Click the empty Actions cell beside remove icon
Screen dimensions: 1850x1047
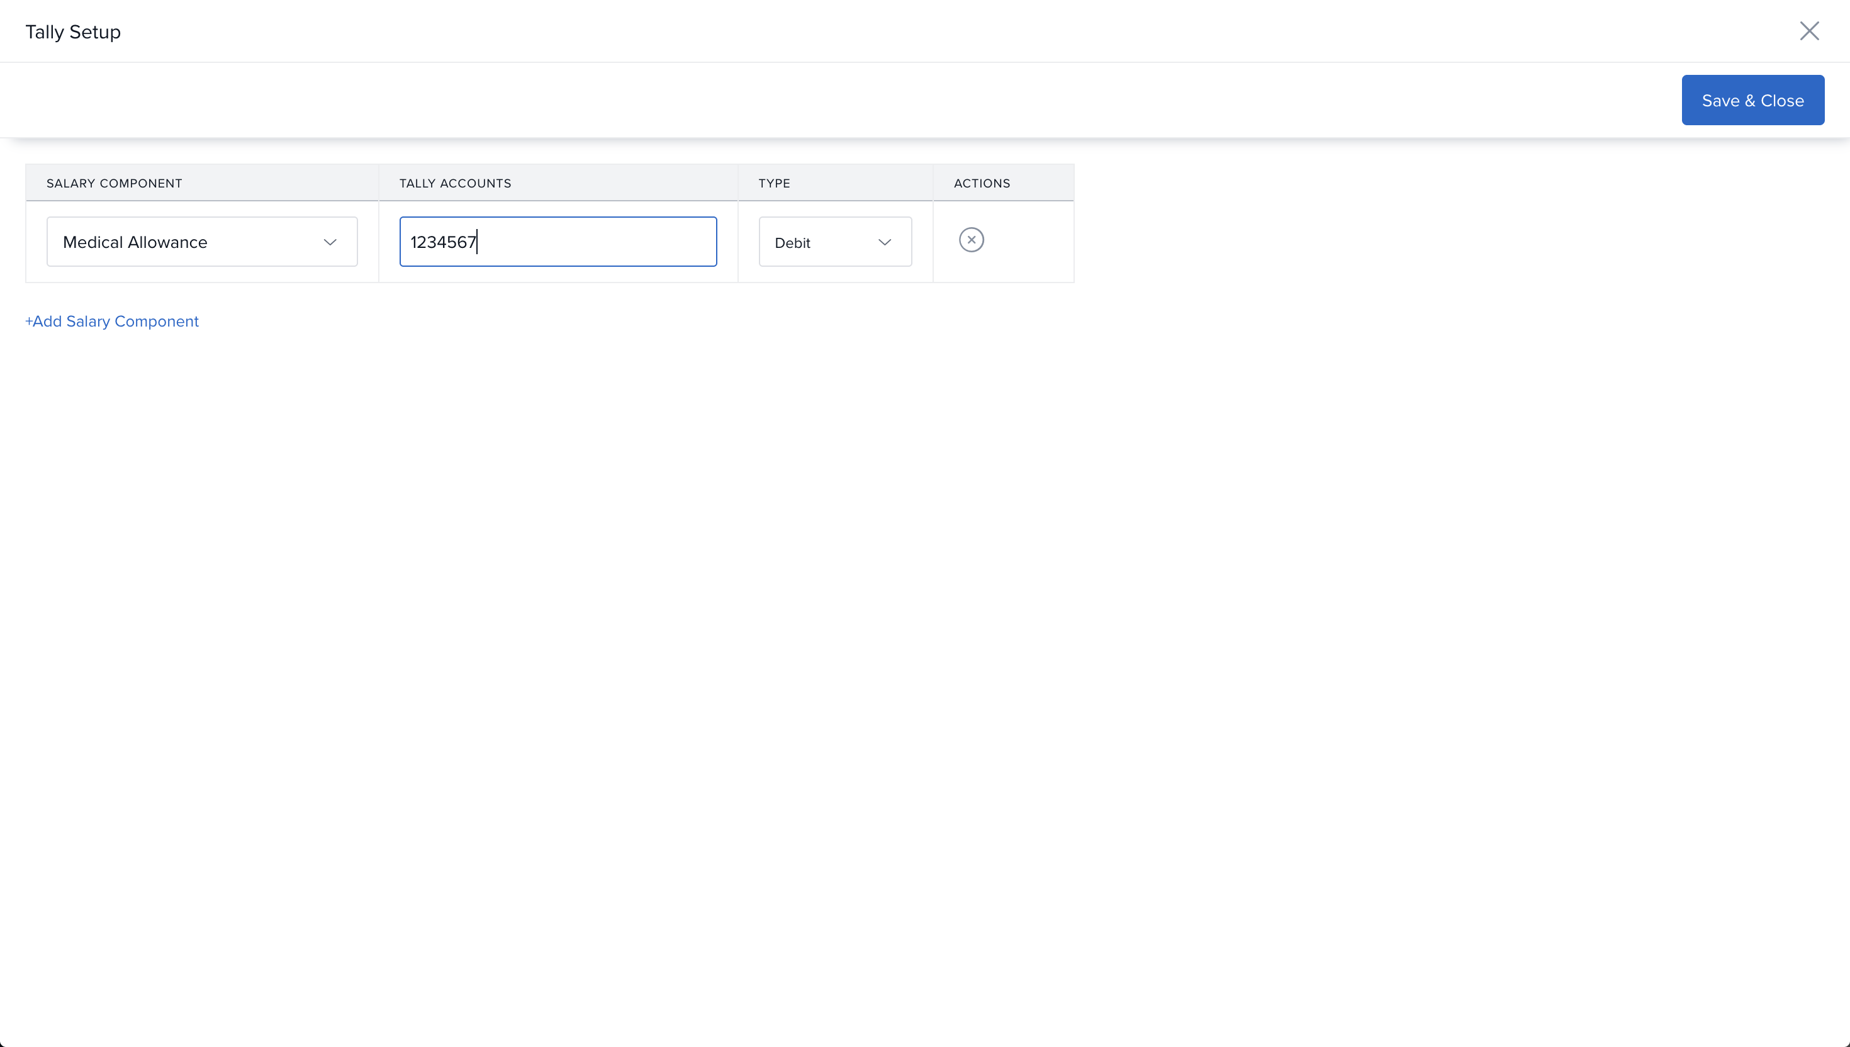[1032, 242]
